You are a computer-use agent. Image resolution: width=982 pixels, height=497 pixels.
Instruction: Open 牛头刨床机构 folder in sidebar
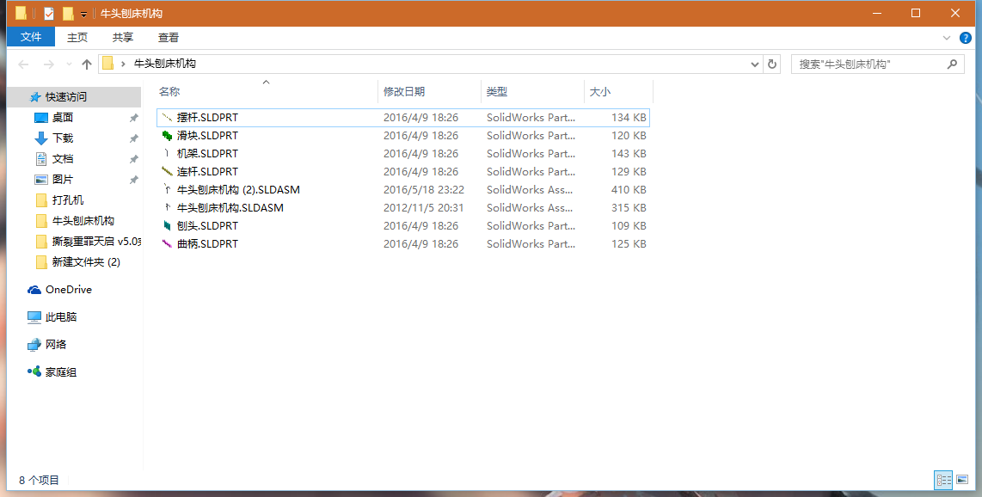tap(83, 221)
